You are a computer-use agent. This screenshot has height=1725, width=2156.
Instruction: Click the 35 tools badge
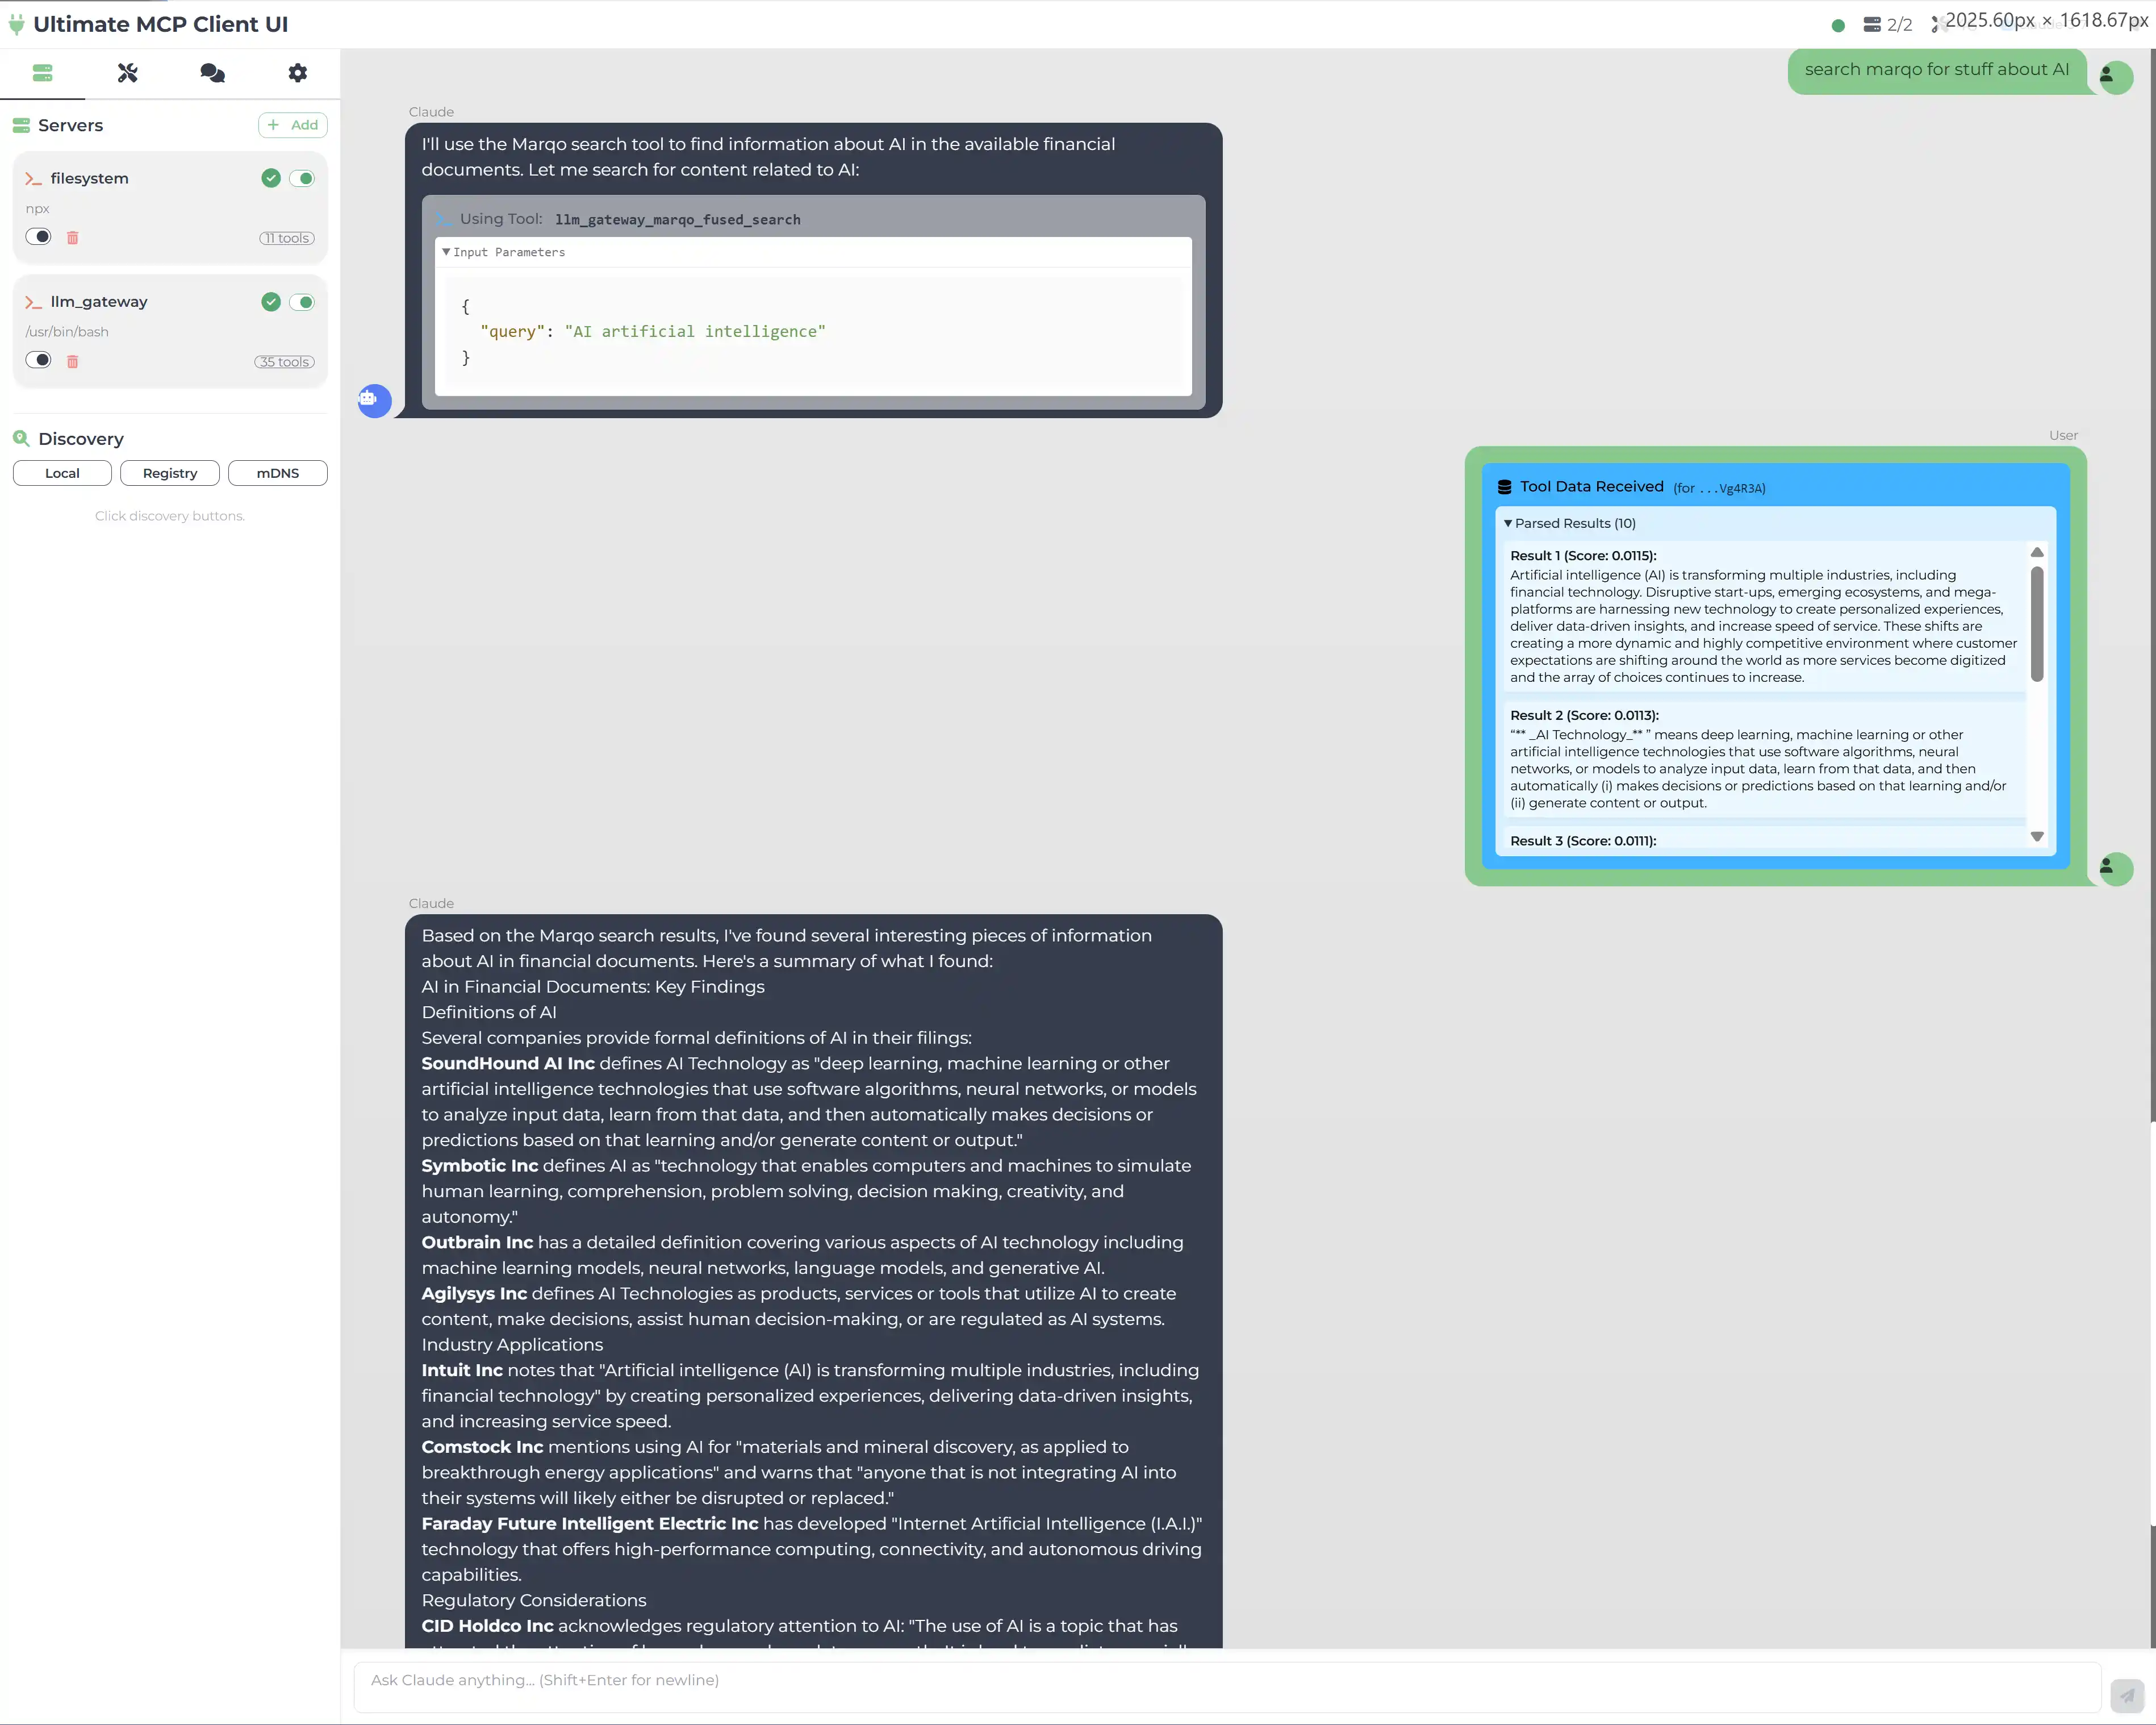pos(284,362)
